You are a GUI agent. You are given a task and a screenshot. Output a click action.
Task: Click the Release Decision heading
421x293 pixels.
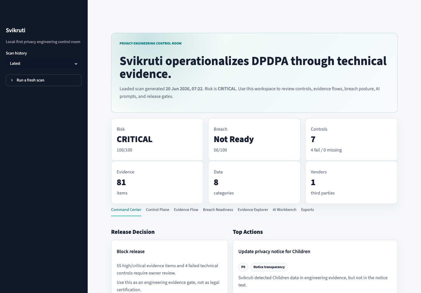[x=133, y=232]
